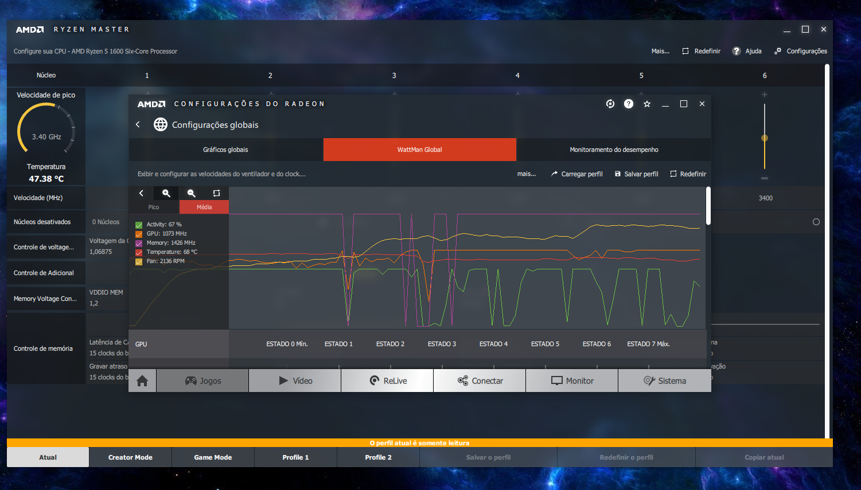The width and height of the screenshot is (861, 490).
Task: Open Configurações in Ryzen Master
Action: tap(801, 51)
